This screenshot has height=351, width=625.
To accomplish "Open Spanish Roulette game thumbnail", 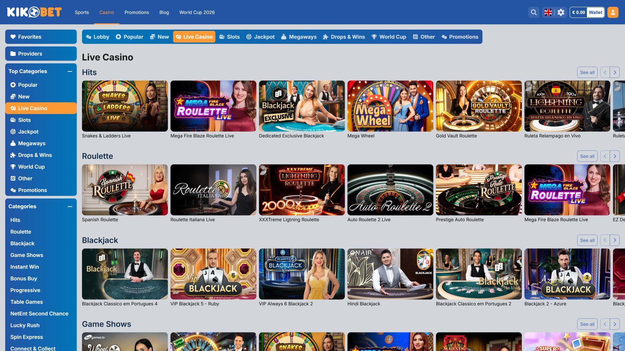I will pyautogui.click(x=125, y=190).
